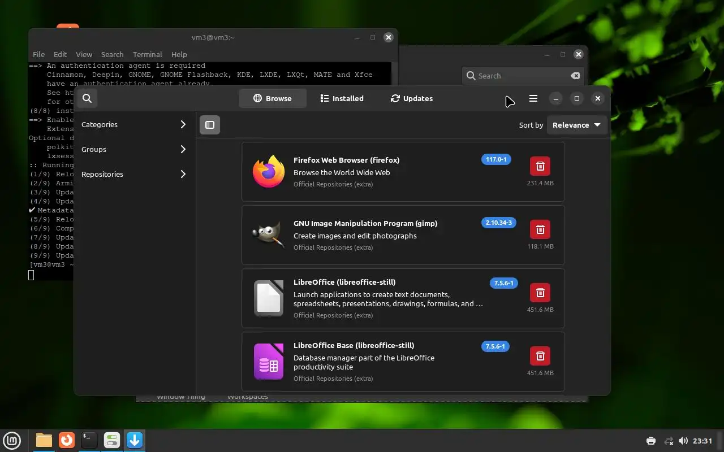The image size is (724, 452).
Task: Click the LibreOffice Base database icon
Action: (x=269, y=361)
